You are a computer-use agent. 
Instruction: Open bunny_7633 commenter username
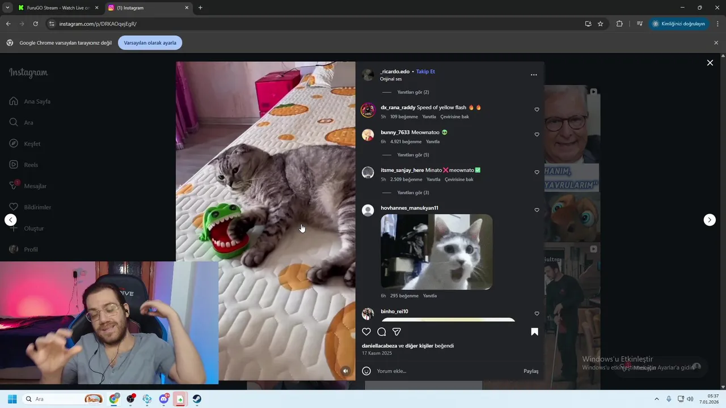pos(395,133)
